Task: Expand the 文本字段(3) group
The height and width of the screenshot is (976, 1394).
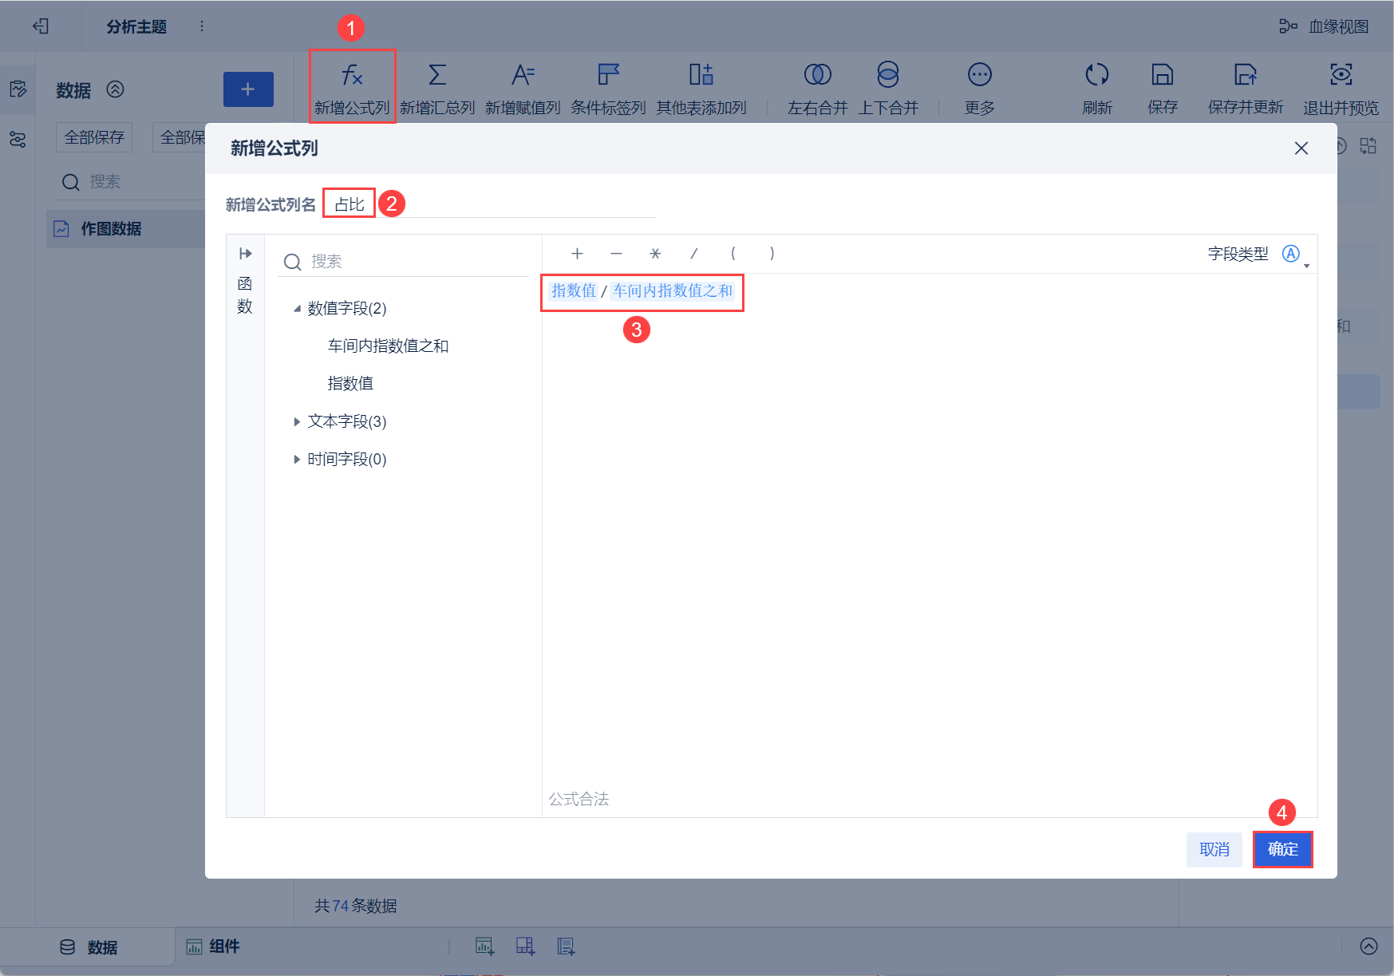Action: (297, 421)
